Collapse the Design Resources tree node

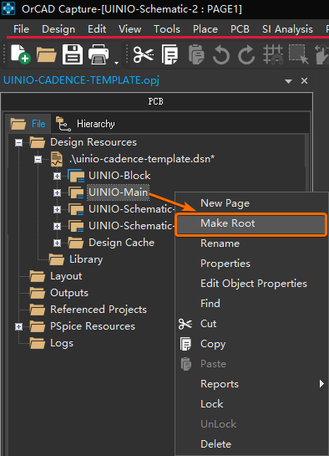click(x=19, y=143)
